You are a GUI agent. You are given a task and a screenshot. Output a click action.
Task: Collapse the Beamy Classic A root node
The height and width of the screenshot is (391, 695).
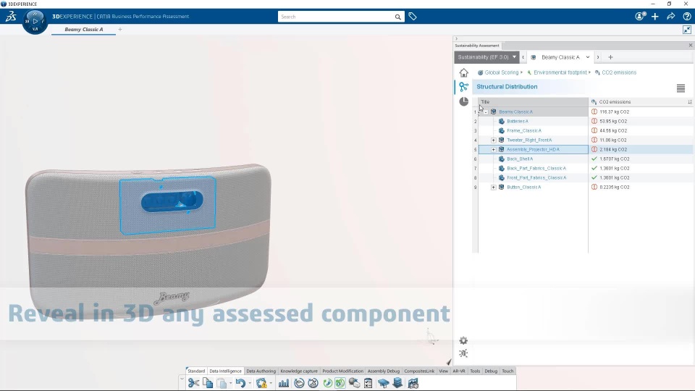486,112
